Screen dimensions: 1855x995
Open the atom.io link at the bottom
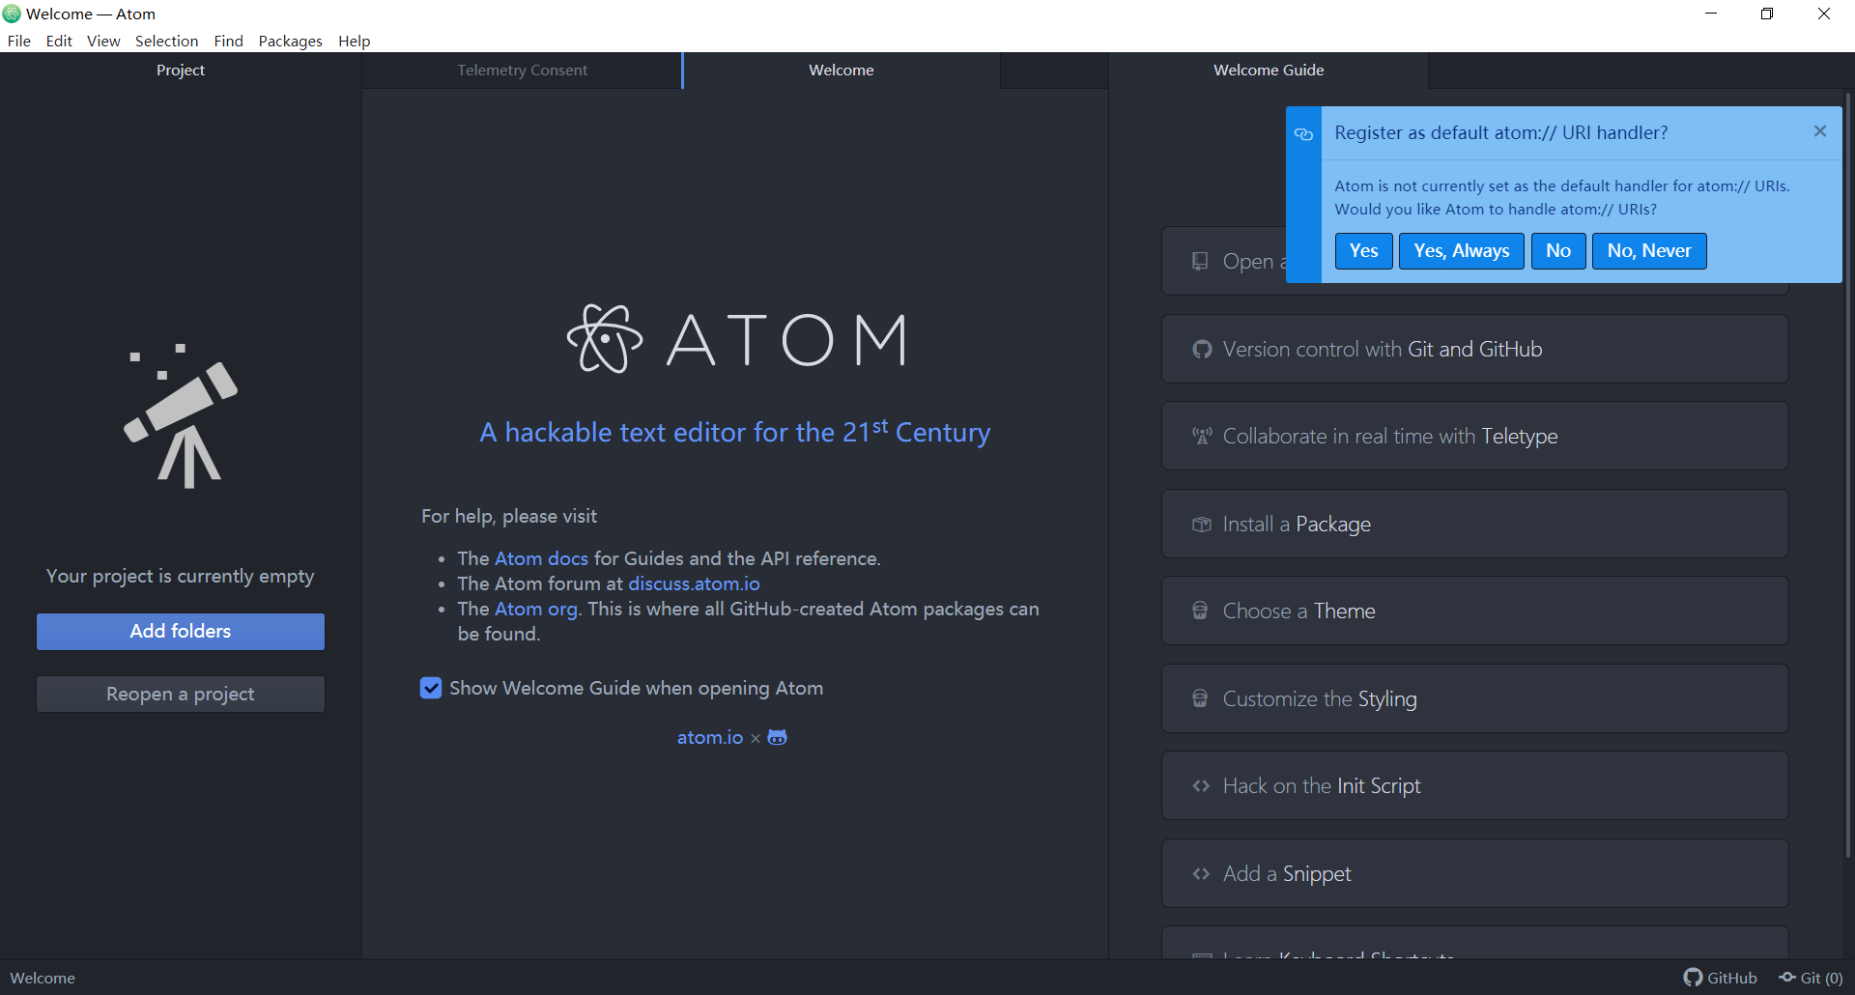(x=710, y=737)
